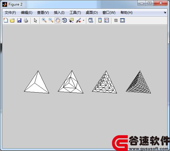This screenshot has height=151, width=170.
Task: Click the New Figure icon
Action: pos(6,20)
